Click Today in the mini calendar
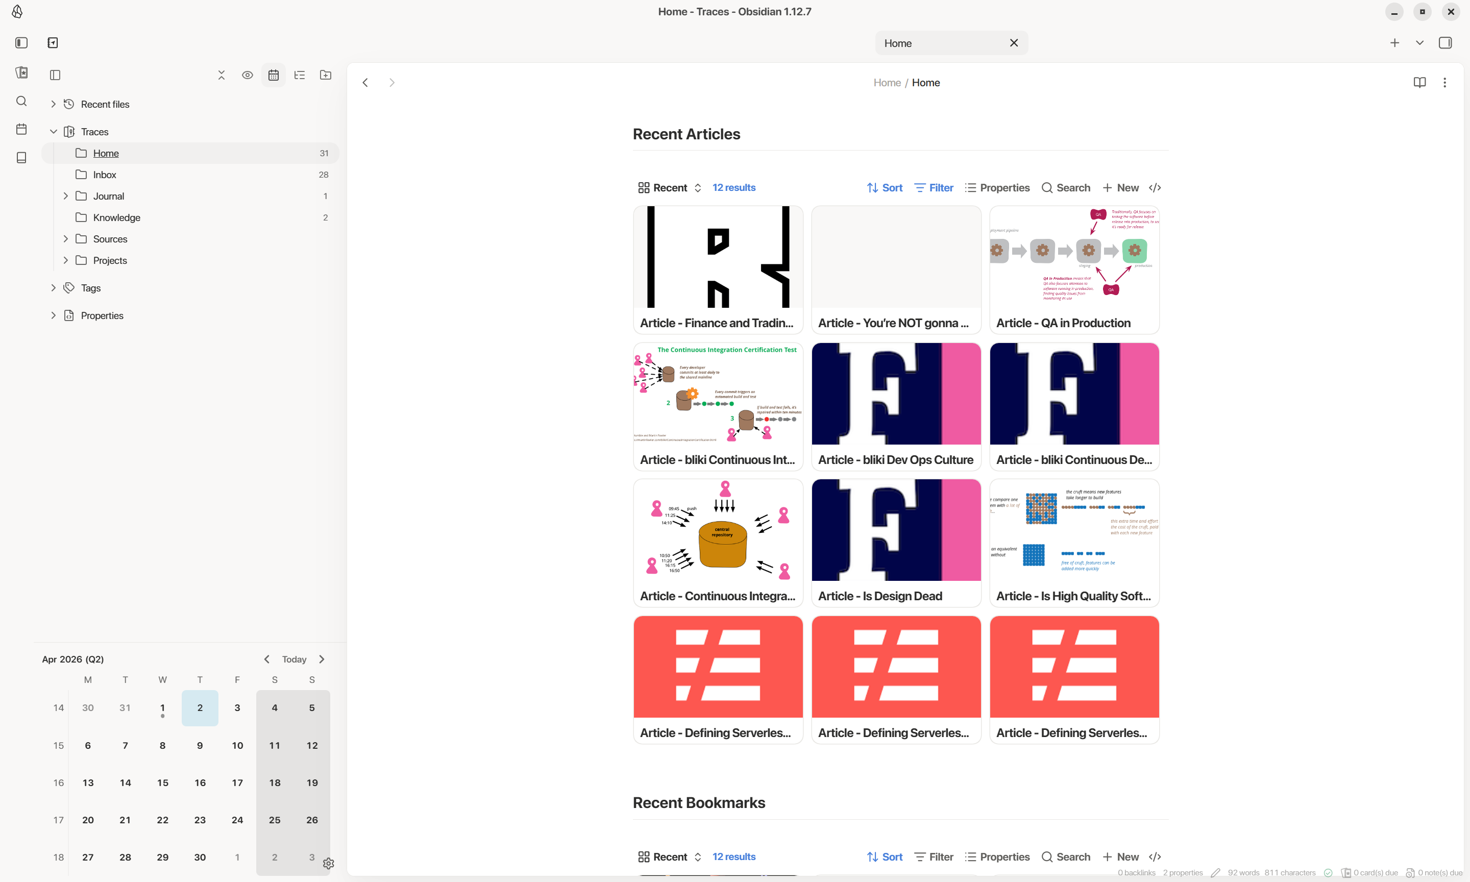The height and width of the screenshot is (882, 1470). click(295, 659)
